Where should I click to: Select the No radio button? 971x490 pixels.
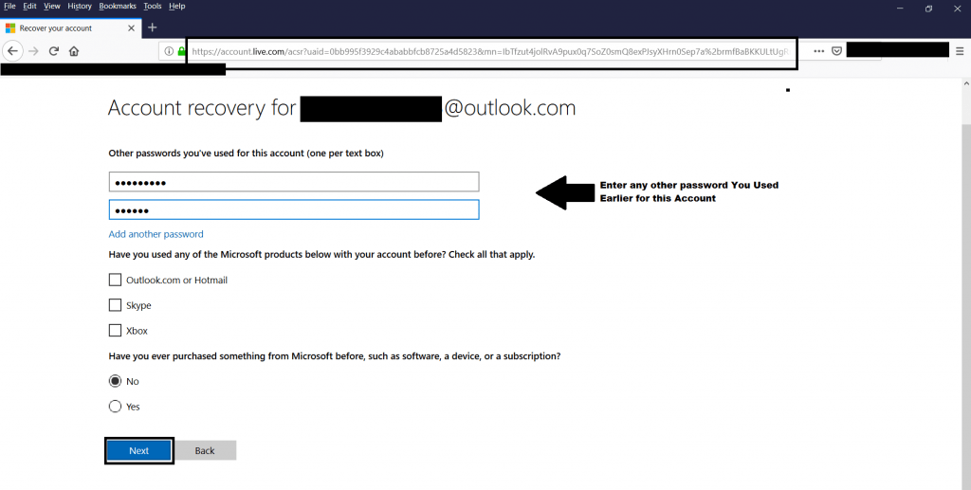(x=115, y=381)
